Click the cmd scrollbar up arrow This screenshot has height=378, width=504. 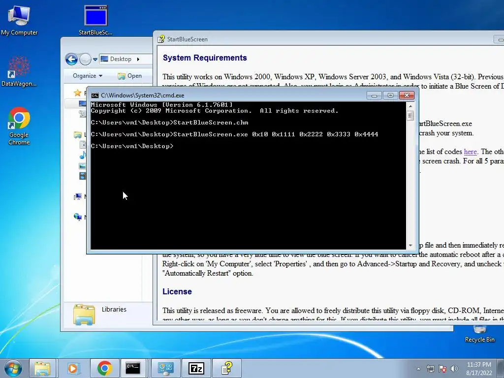410,106
